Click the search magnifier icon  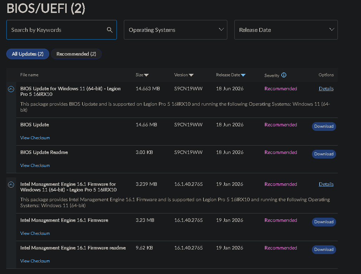pos(109,30)
